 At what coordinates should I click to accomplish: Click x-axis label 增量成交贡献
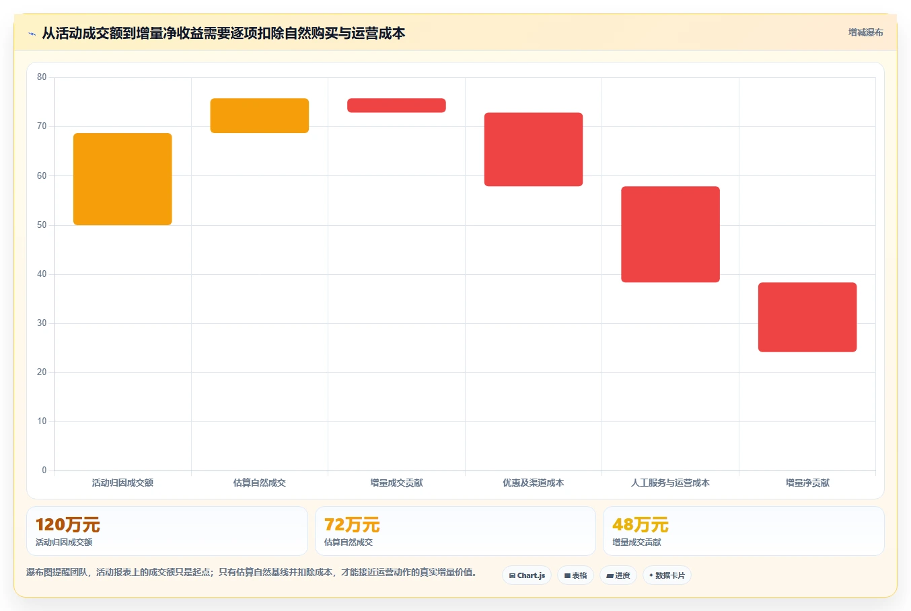click(x=396, y=483)
